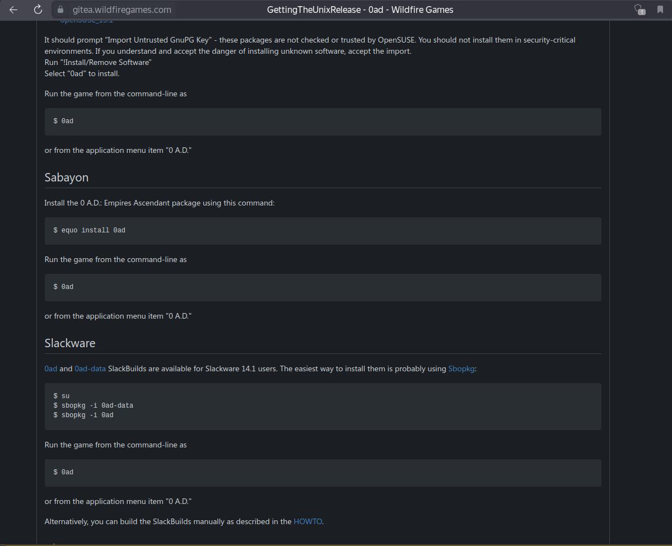The width and height of the screenshot is (672, 546).
Task: Focus the gitea.wildfiregames.com address field
Action: point(122,10)
